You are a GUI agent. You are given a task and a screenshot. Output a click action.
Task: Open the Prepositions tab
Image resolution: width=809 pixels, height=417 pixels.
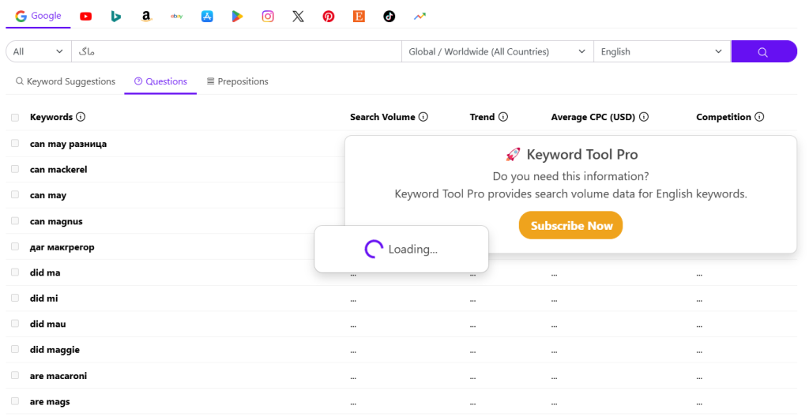[x=237, y=81]
